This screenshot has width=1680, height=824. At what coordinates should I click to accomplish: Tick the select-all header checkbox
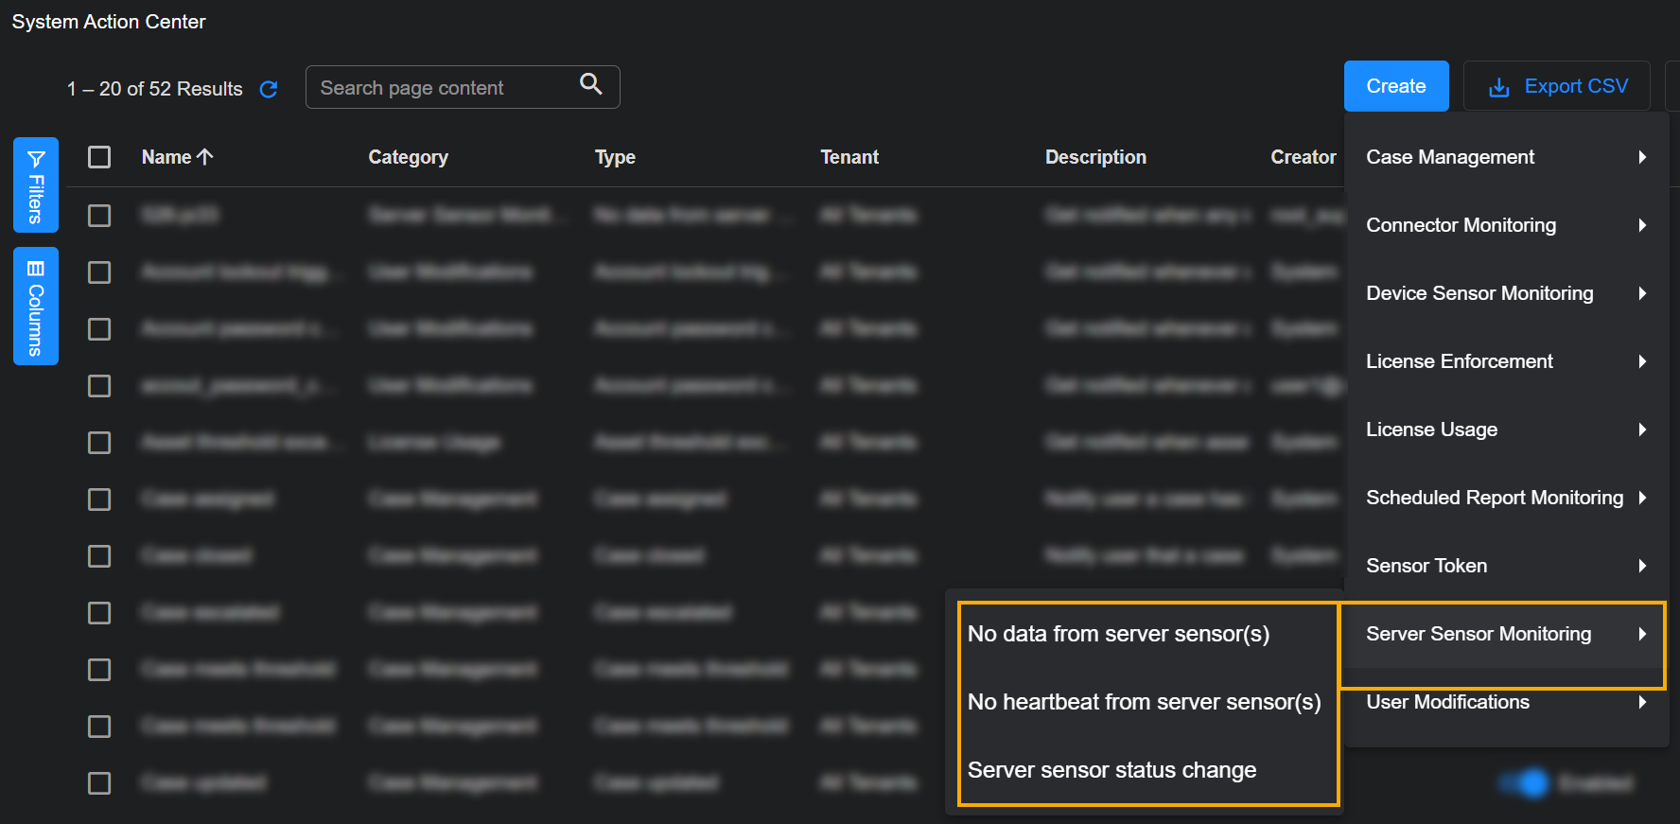pos(99,157)
